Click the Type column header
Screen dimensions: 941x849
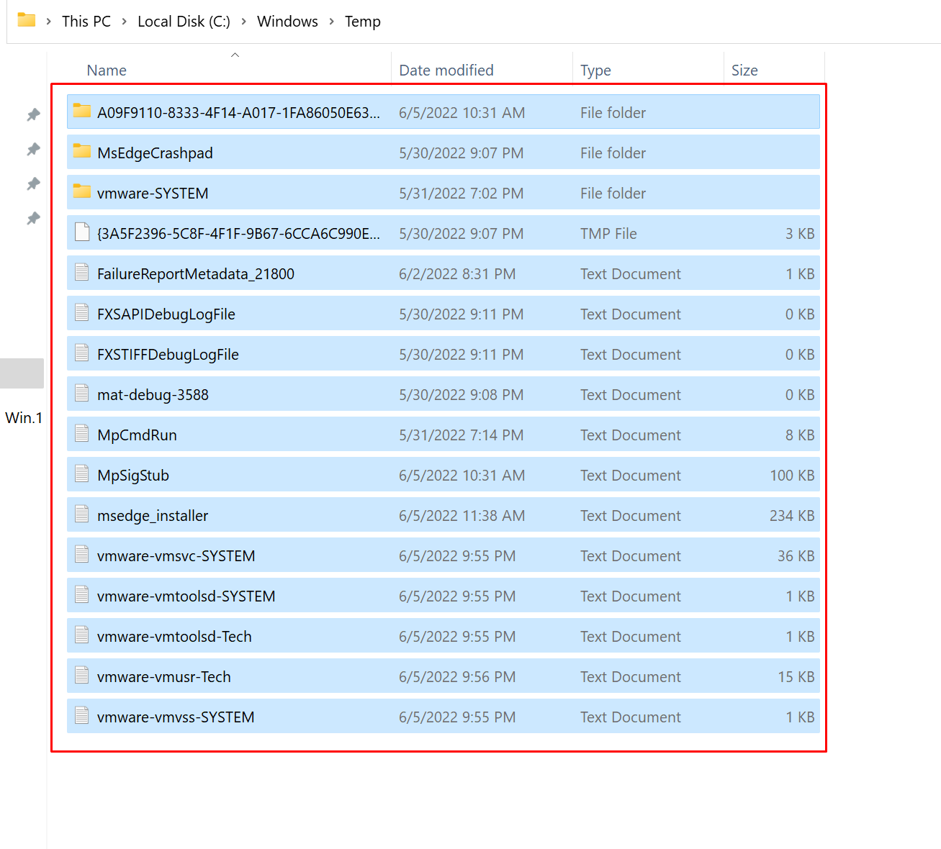595,71
